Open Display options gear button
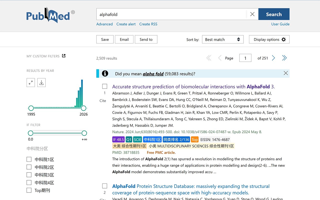 (x=269, y=39)
